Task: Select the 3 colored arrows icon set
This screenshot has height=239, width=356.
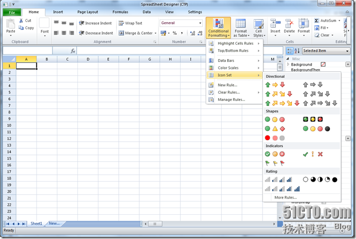Action: [x=275, y=85]
